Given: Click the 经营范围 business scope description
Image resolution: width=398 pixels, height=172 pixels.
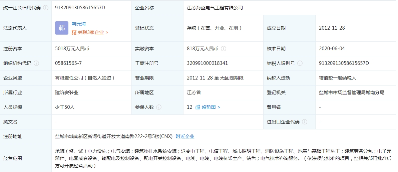Looking at the screenshot, I should click(x=220, y=158).
